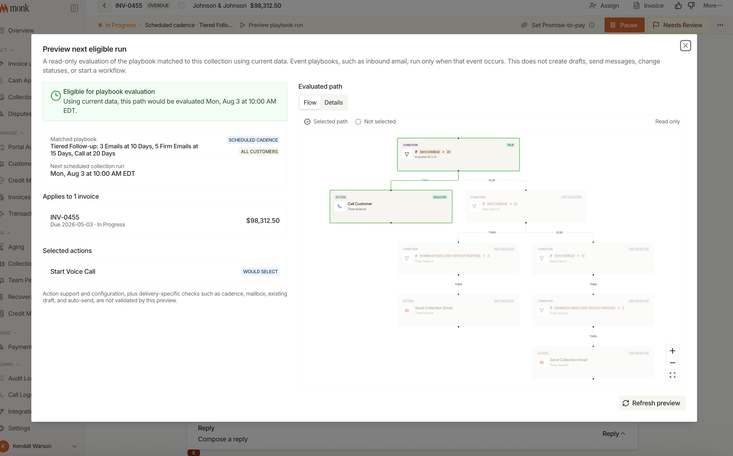Viewport: 733px width, 456px height.
Task: Click the Selected path legend icon
Action: [x=307, y=122]
